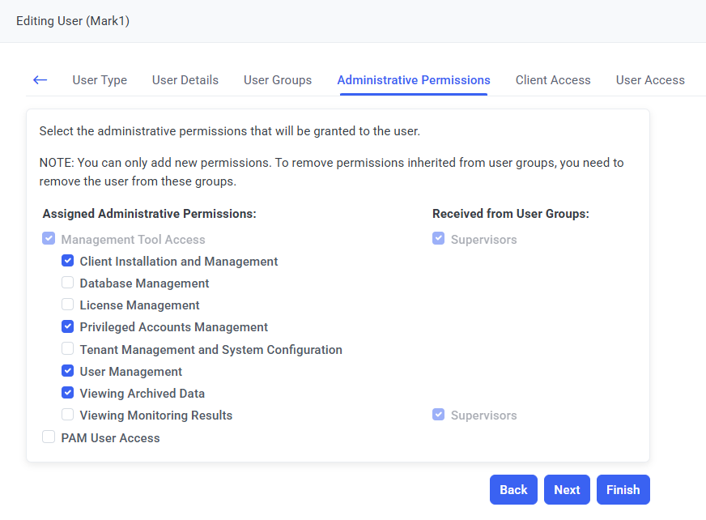This screenshot has height=520, width=706.
Task: Uncheck Client Installation and Management checkbox
Action: pyautogui.click(x=68, y=262)
